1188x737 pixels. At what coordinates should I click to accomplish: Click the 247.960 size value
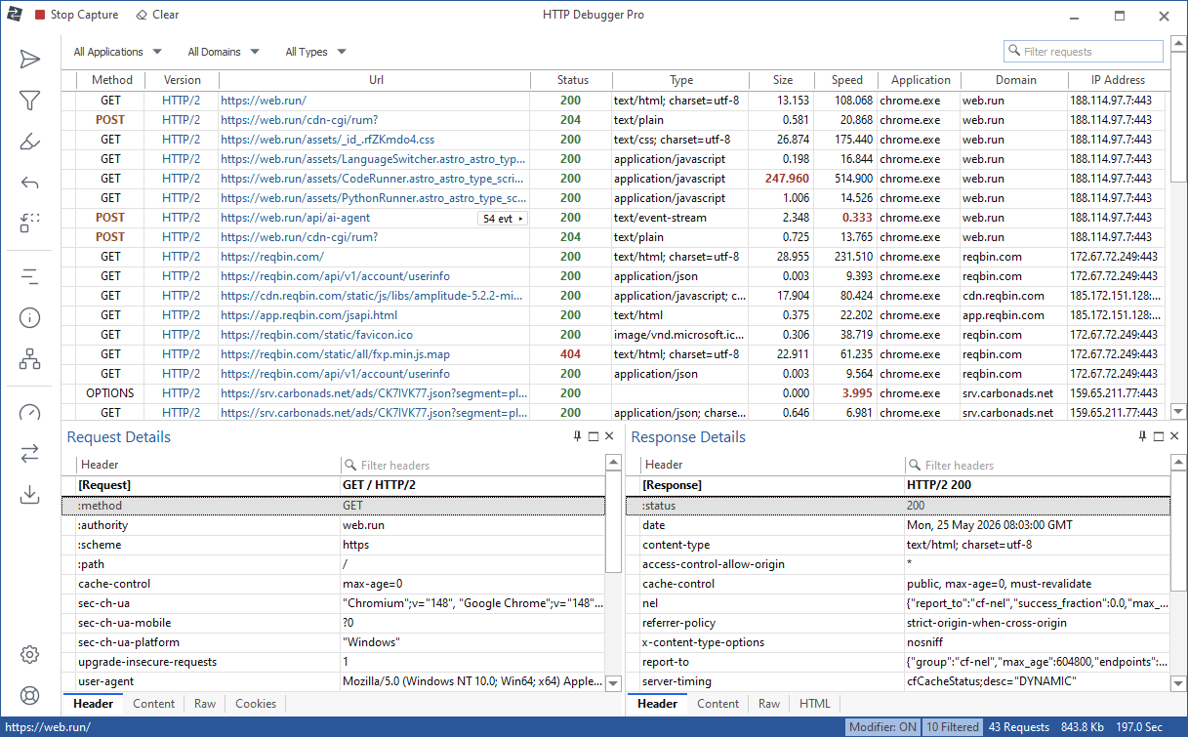pos(787,179)
